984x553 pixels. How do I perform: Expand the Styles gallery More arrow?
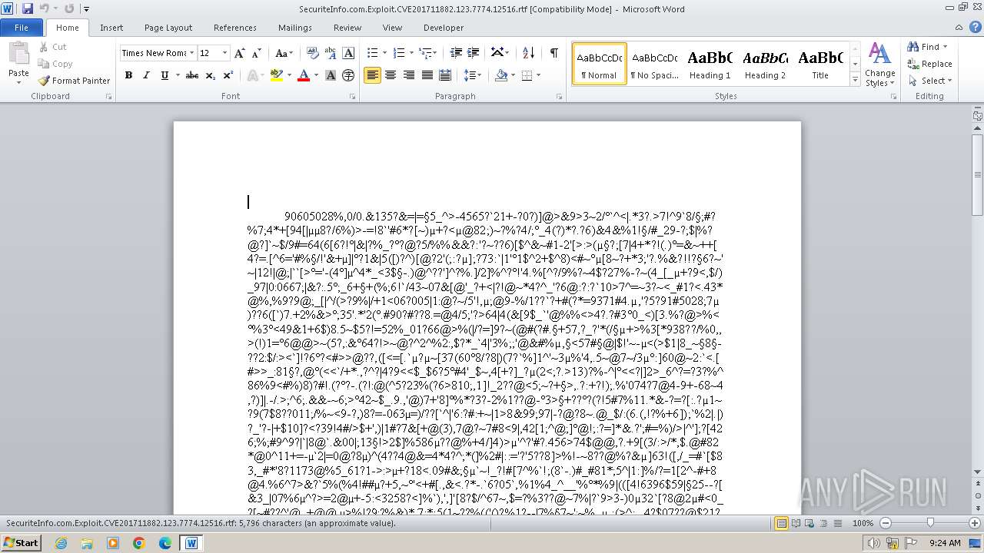(854, 80)
